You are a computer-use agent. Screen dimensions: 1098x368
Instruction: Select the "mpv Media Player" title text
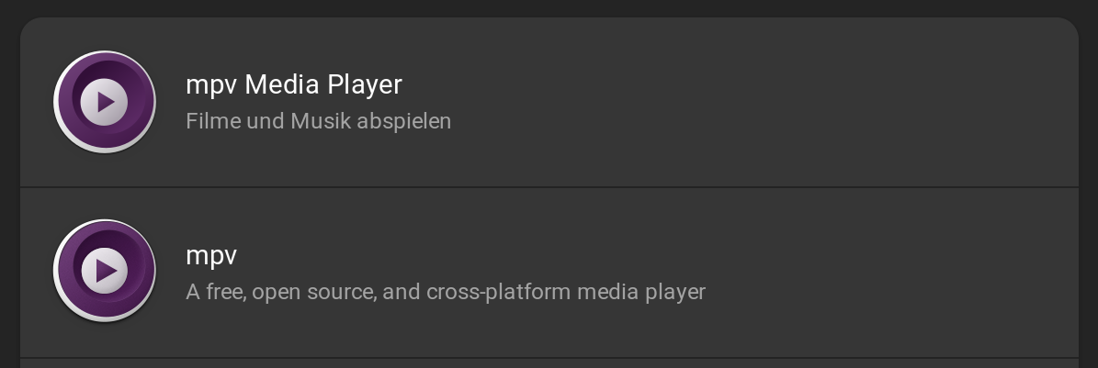pyautogui.click(x=293, y=84)
